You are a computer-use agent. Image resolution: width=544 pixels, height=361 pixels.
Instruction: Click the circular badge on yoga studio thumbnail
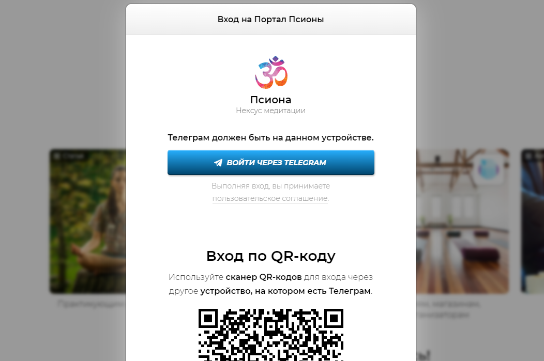pos(489,169)
